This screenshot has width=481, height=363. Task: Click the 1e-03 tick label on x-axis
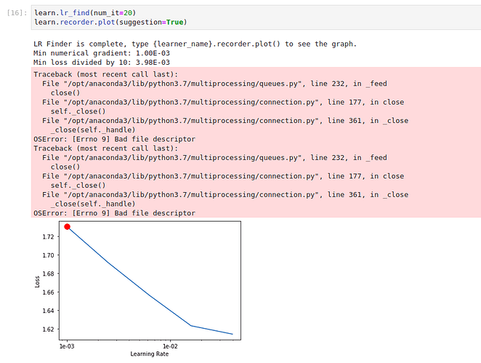(x=67, y=346)
